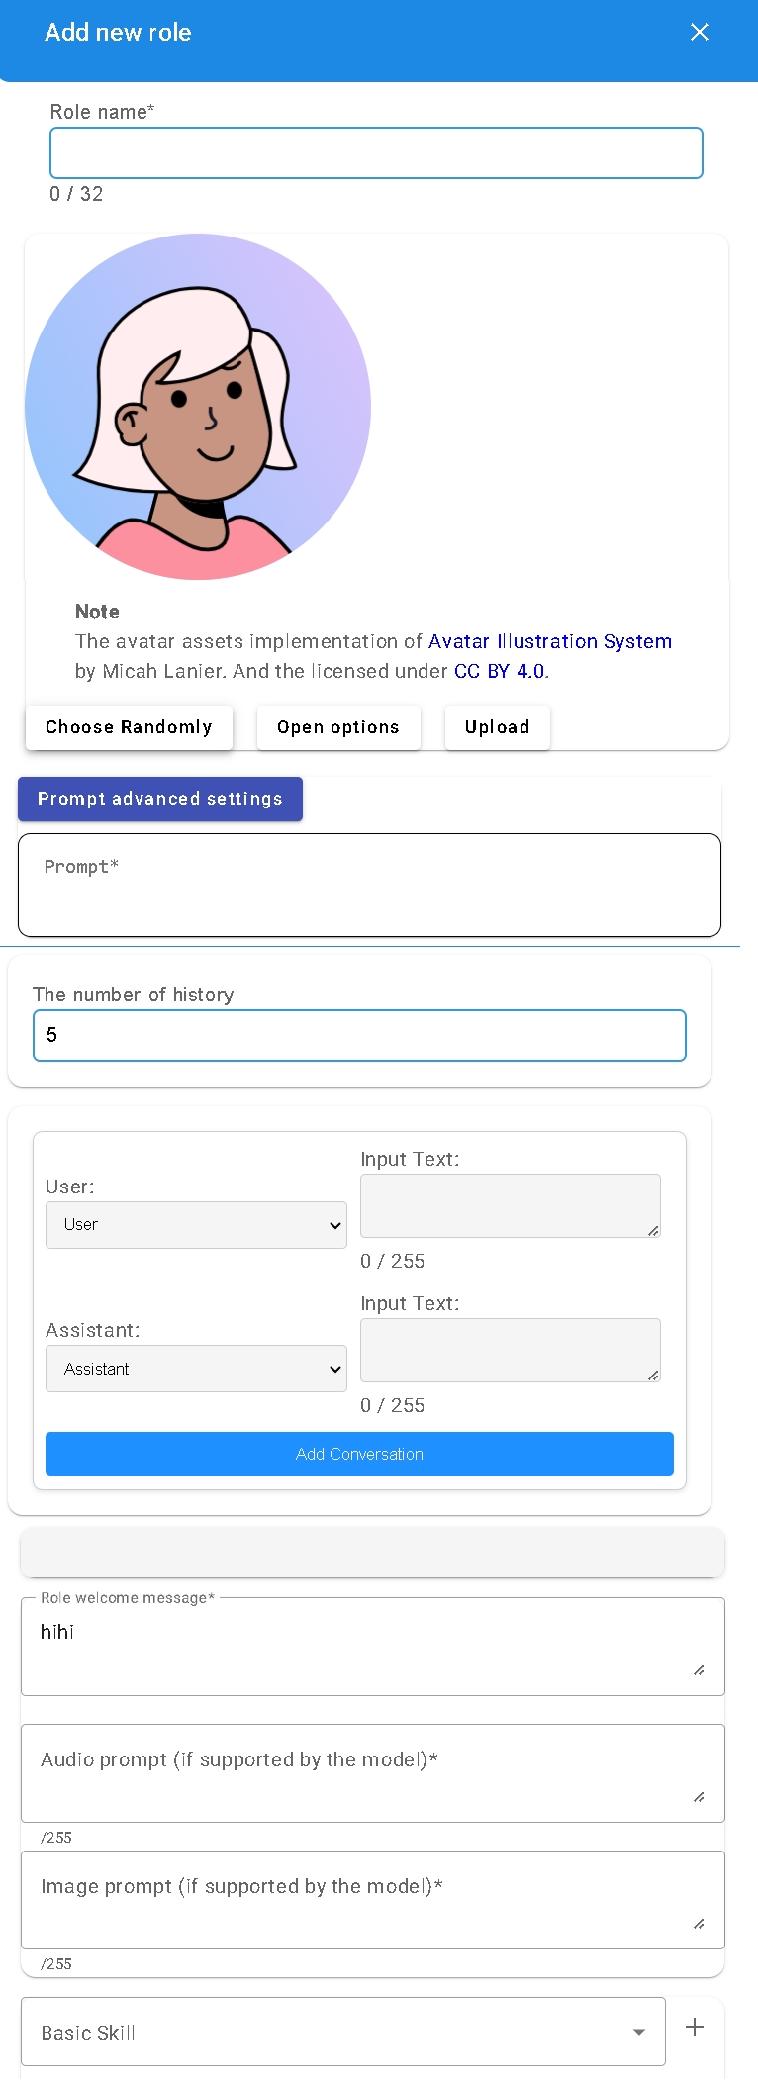
Task: Open the User role dropdown
Action: [x=196, y=1225]
